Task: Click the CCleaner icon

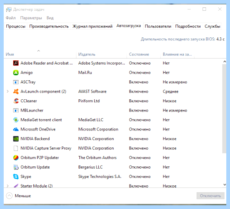Action: tap(16, 101)
